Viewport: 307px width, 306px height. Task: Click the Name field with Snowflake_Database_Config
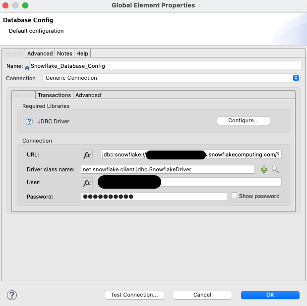[x=166, y=66]
